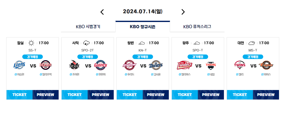Click the kt wiz team logo

click(74, 65)
